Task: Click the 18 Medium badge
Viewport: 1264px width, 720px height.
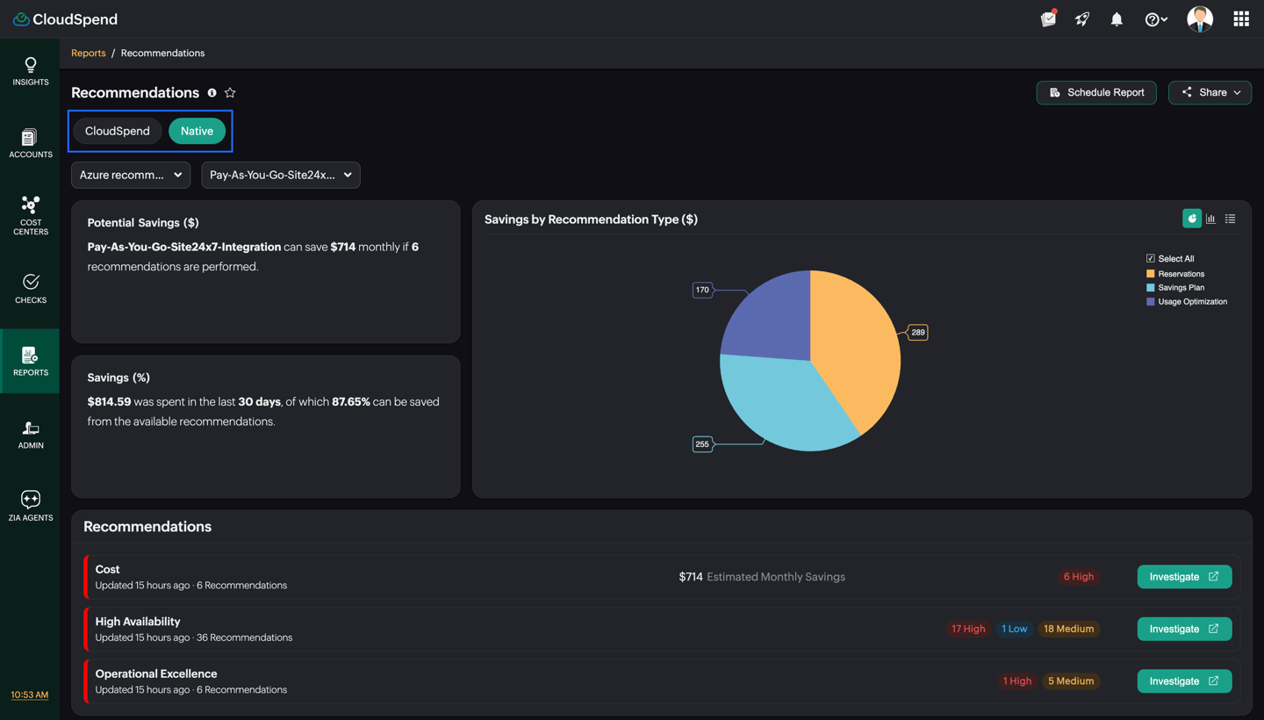Action: pyautogui.click(x=1068, y=629)
